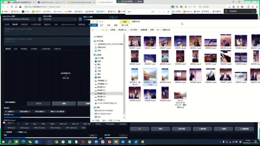The image size is (260, 146).
Task: Select the Heun sampler option
Action: (x=35, y=124)
